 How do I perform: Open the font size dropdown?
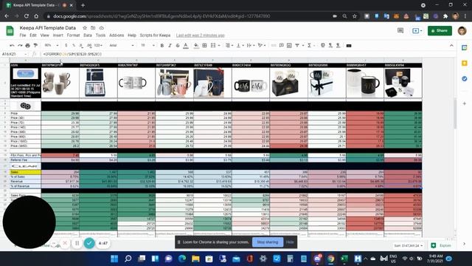click(x=147, y=46)
